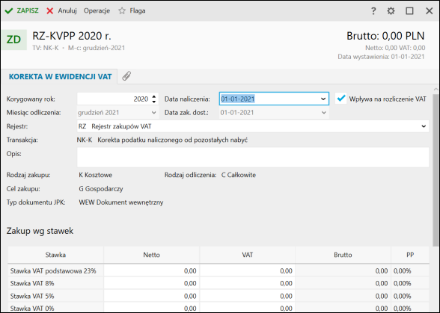Decrease Korygowany rok with down arrow
This screenshot has height=313, width=440.
pos(154,101)
